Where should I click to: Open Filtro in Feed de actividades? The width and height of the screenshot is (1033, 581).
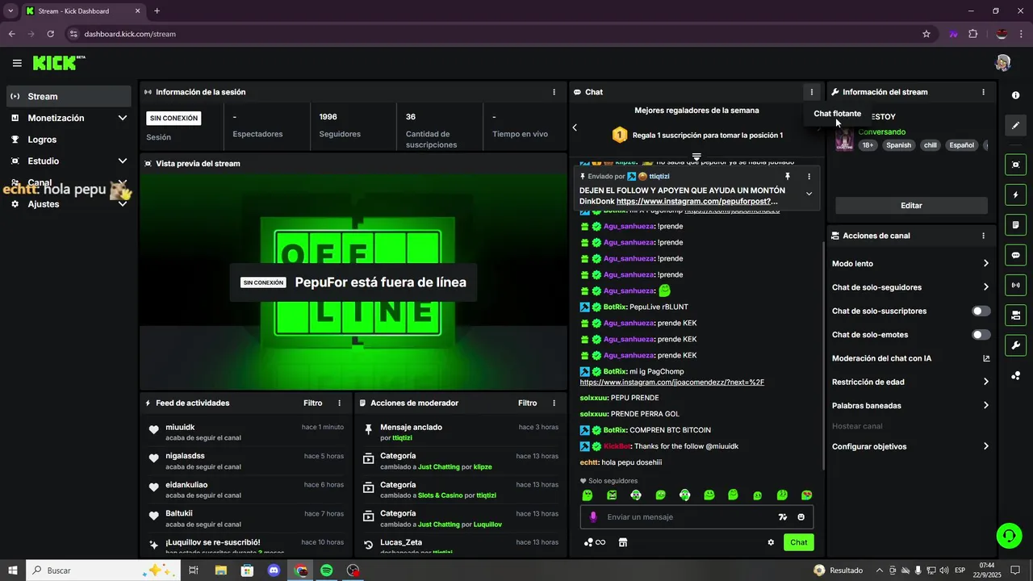pos(313,403)
